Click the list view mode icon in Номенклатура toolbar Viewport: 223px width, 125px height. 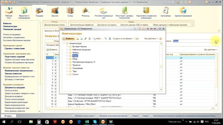click(110, 39)
